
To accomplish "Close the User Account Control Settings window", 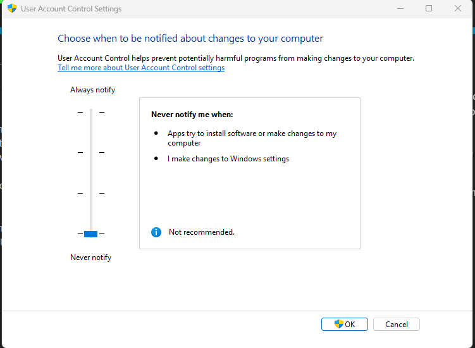I will (x=458, y=9).
